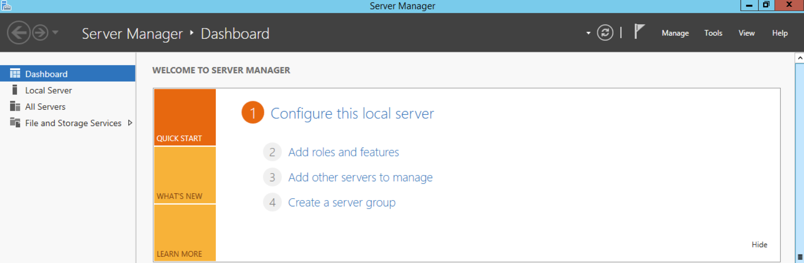Click the scrollbar up arrow

click(x=800, y=58)
